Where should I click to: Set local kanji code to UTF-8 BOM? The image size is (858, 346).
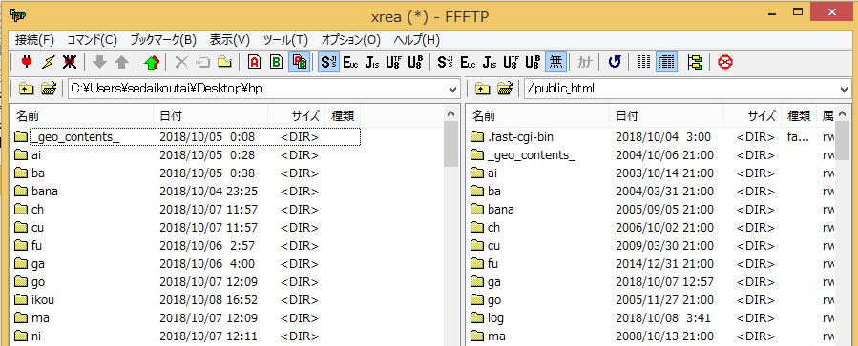(x=533, y=62)
